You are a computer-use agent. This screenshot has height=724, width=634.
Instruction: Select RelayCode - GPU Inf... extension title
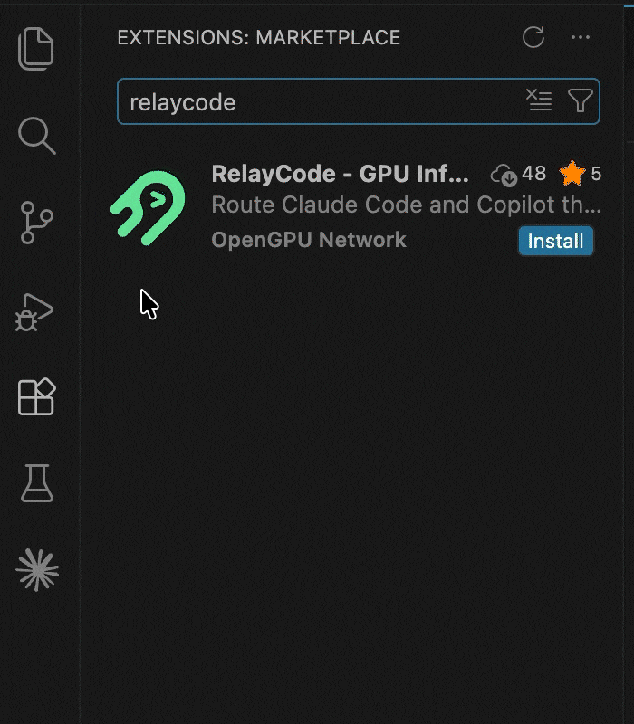pos(341,174)
